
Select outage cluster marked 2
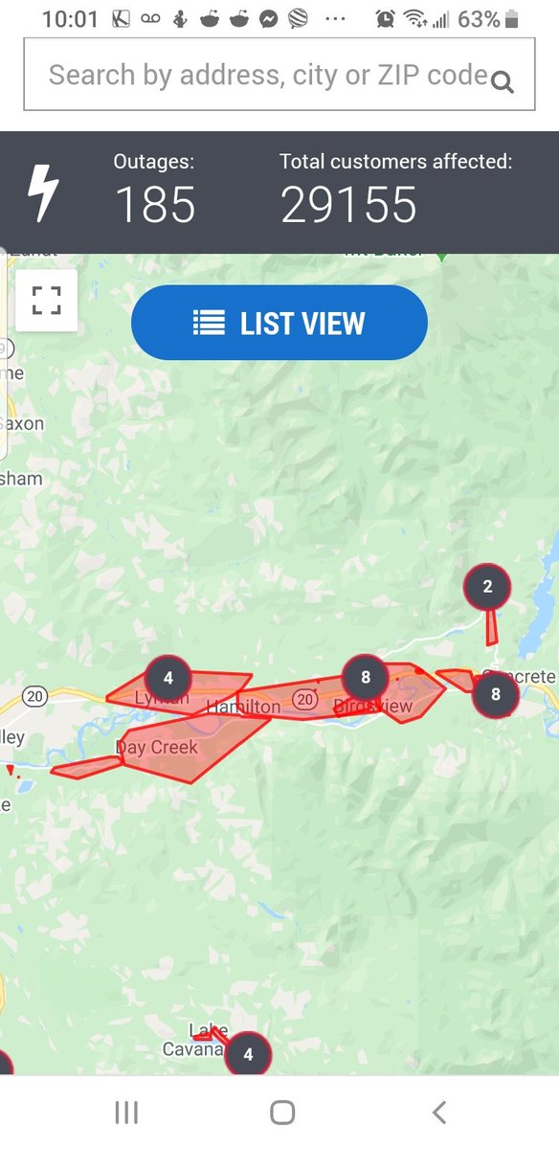click(487, 587)
